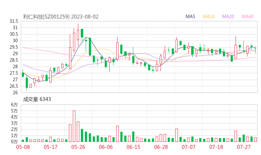
Task: Click the 07-07 date axis label
Action: click(188, 147)
